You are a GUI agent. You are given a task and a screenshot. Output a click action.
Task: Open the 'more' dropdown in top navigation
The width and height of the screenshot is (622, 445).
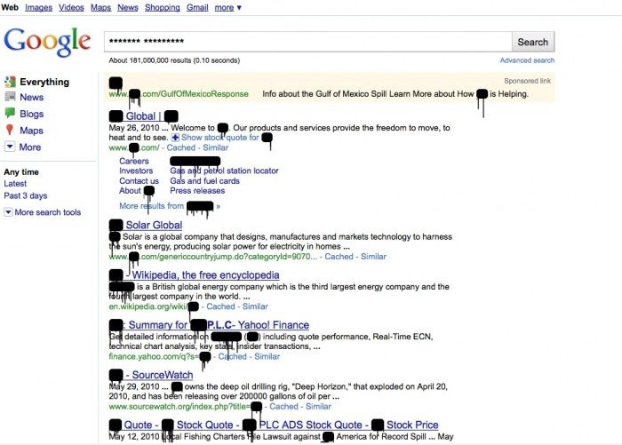coord(228,7)
